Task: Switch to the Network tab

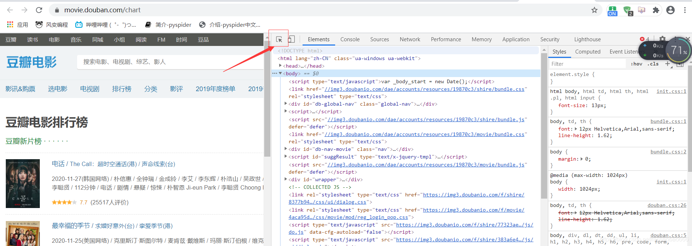Action: click(410, 39)
